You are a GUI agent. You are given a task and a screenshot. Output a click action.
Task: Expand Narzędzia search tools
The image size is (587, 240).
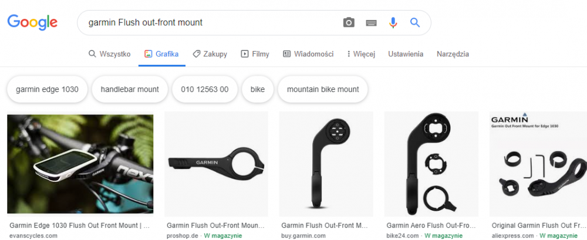453,54
